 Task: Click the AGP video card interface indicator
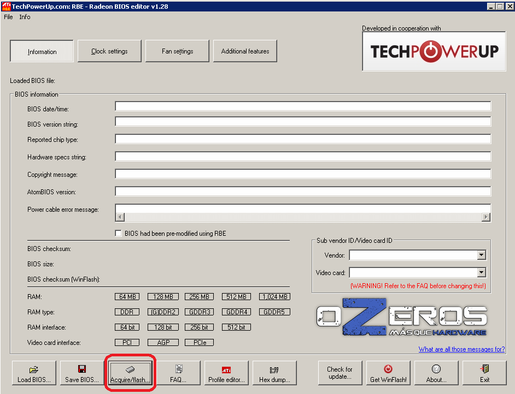[163, 343]
